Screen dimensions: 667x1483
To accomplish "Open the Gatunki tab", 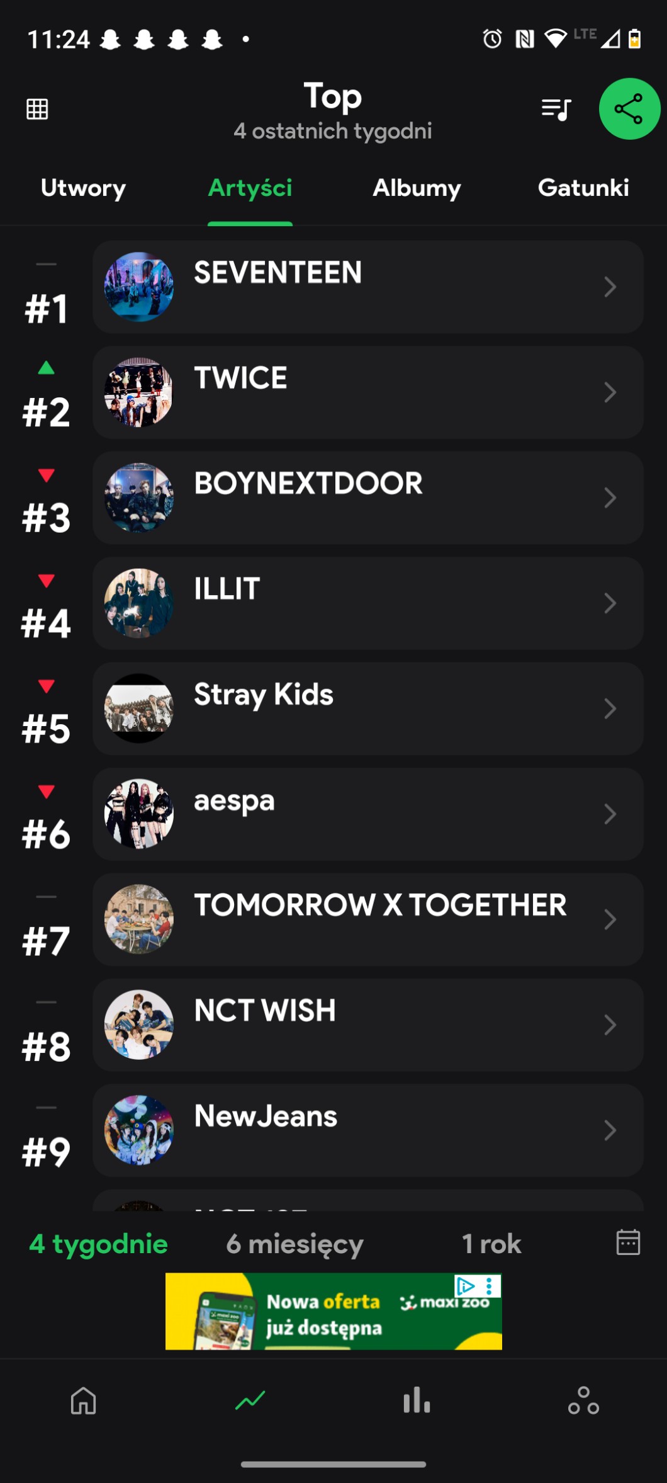I will pos(583,188).
